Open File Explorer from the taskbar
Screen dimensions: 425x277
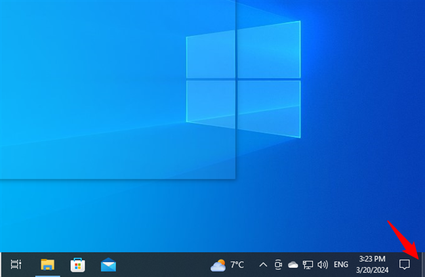(47, 265)
